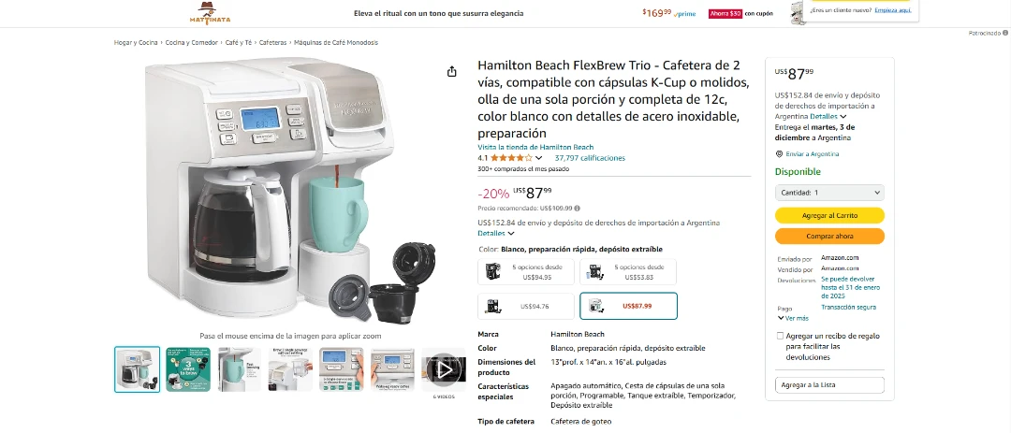The width and height of the screenshot is (1011, 433).
Task: Select the green 3 ways to brew thumbnail
Action: pyautogui.click(x=188, y=369)
